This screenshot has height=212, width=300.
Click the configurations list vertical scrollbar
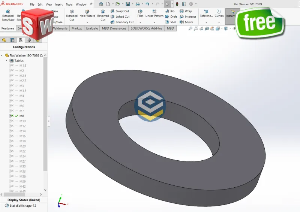pyautogui.click(x=45, y=112)
